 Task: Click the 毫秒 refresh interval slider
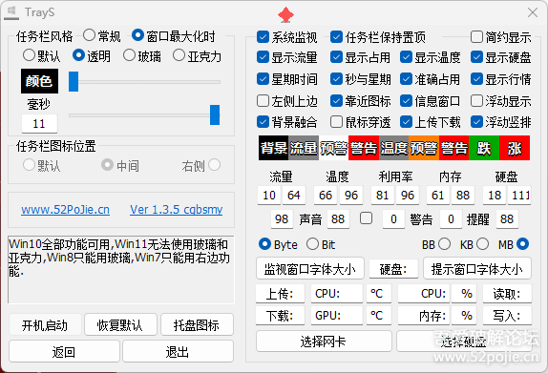[x=144, y=114]
